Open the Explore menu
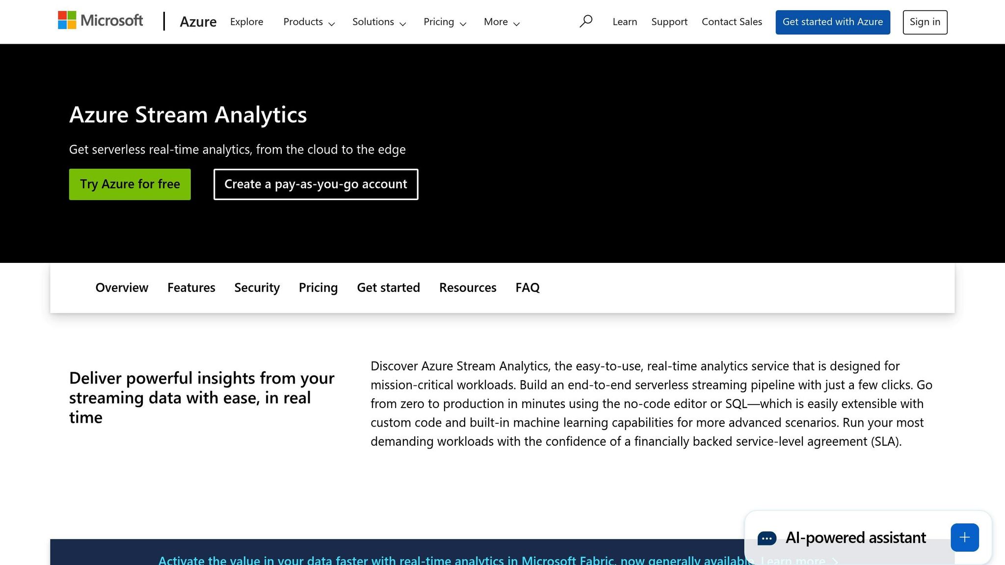The image size is (1005, 565). pos(246,22)
